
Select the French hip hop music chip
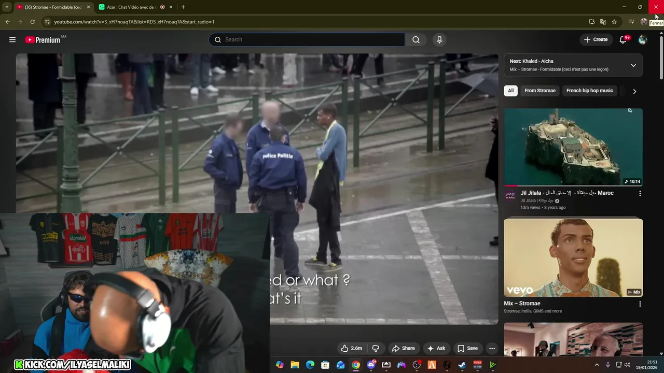pos(590,91)
